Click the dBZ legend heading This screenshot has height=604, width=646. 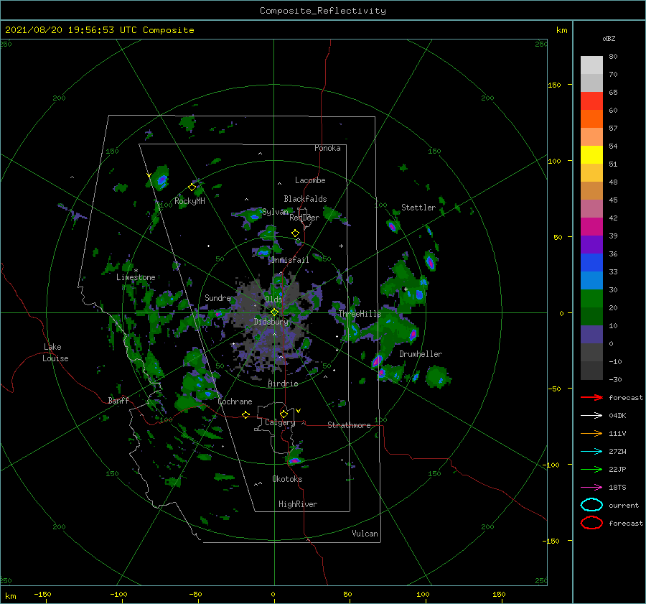(x=609, y=38)
